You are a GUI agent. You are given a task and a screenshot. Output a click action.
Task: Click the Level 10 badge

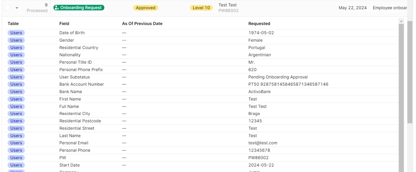[201, 8]
